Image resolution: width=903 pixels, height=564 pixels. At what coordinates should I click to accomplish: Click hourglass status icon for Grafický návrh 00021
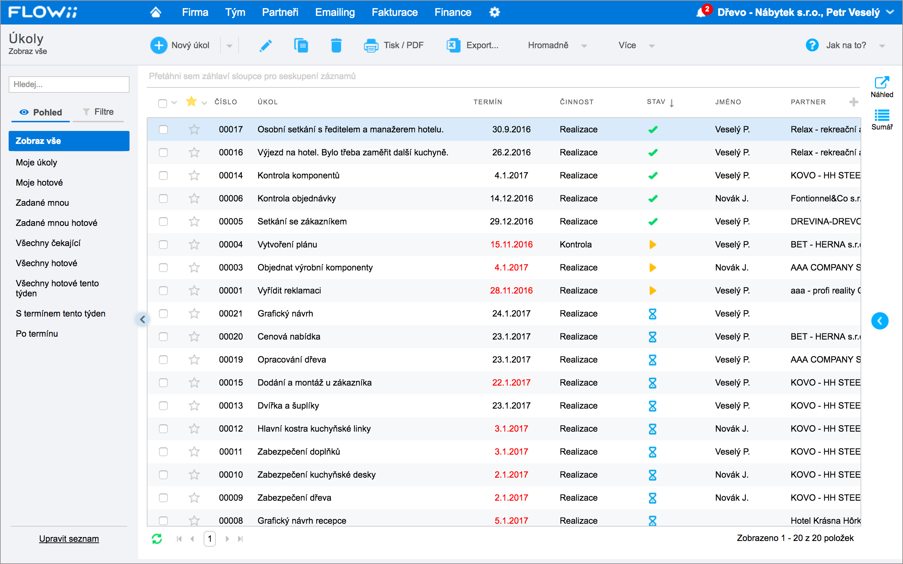click(652, 314)
